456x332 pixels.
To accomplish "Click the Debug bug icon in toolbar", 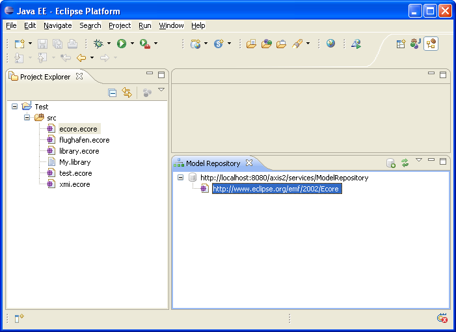I will (98, 44).
